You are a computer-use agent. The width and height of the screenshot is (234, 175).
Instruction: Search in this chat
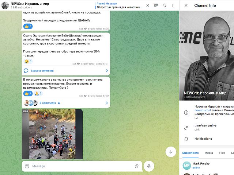coord(165,5)
